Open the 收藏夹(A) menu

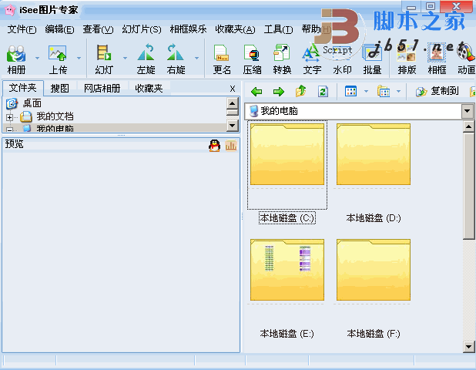235,29
